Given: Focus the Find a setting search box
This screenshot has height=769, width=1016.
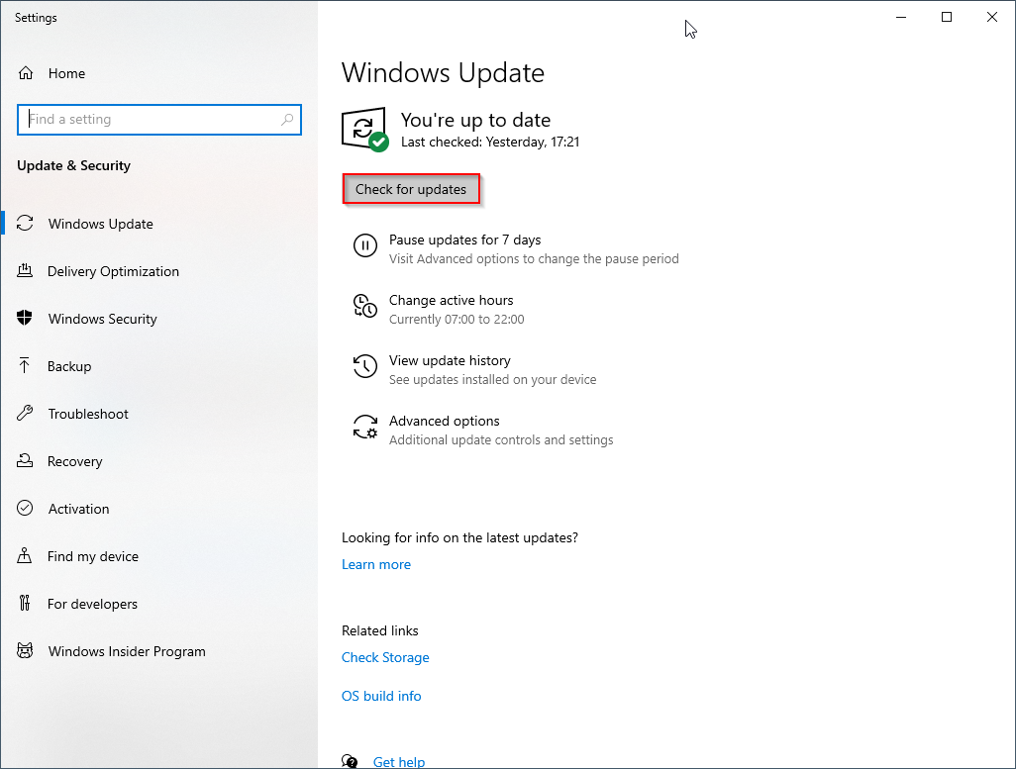Looking at the screenshot, I should coord(159,119).
